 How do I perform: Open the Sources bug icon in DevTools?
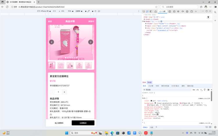point(174,11)
